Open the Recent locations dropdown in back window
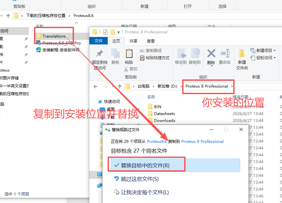 pos(1,16)
